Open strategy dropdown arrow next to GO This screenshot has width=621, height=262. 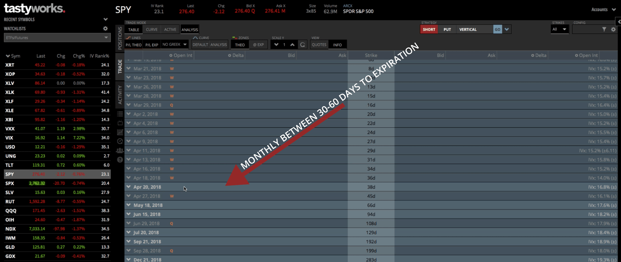[507, 29]
